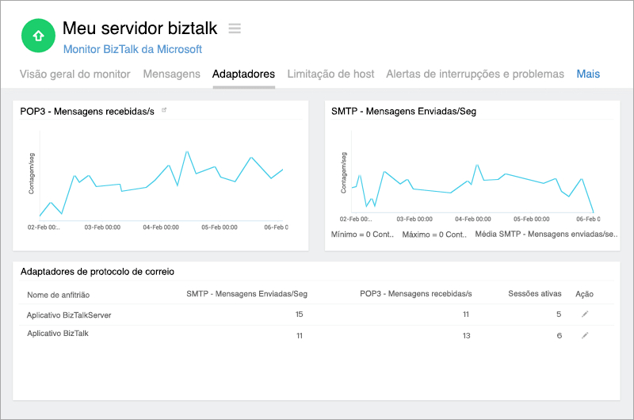634x420 pixels.
Task: Open Alertas de interrupções e problemas tab
Action: coord(475,74)
